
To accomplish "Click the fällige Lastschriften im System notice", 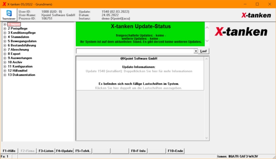I will pos(139,84).
